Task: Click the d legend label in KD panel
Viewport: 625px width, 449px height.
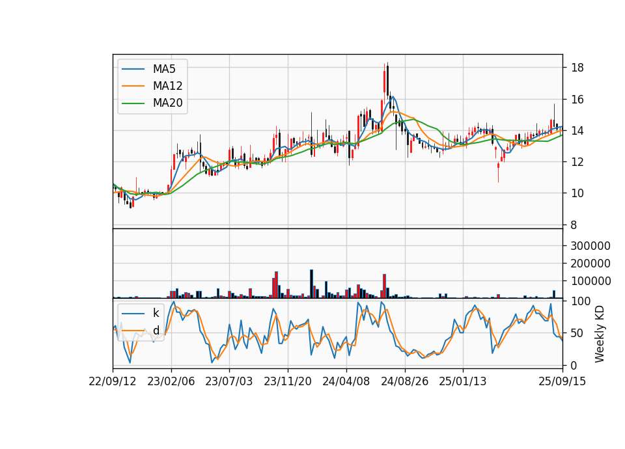Action: [156, 331]
